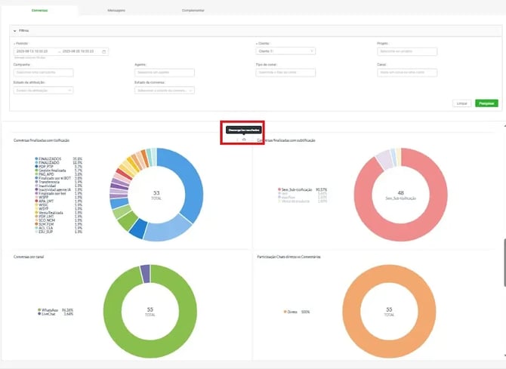506x369 pixels.
Task: Open the Estado da atribuição dropdown
Action: [43, 91]
